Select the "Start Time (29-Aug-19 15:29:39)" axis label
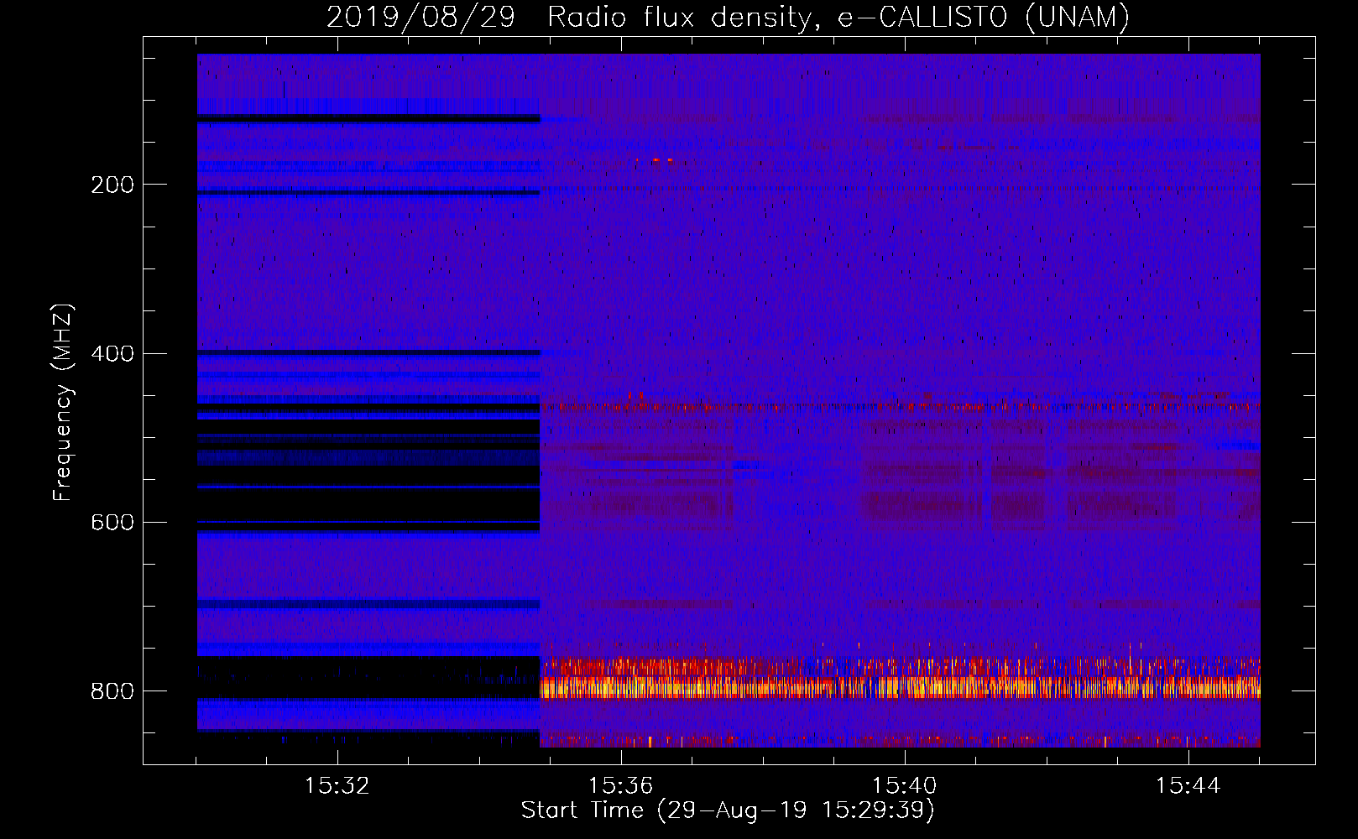This screenshot has width=1358, height=839. tap(728, 810)
